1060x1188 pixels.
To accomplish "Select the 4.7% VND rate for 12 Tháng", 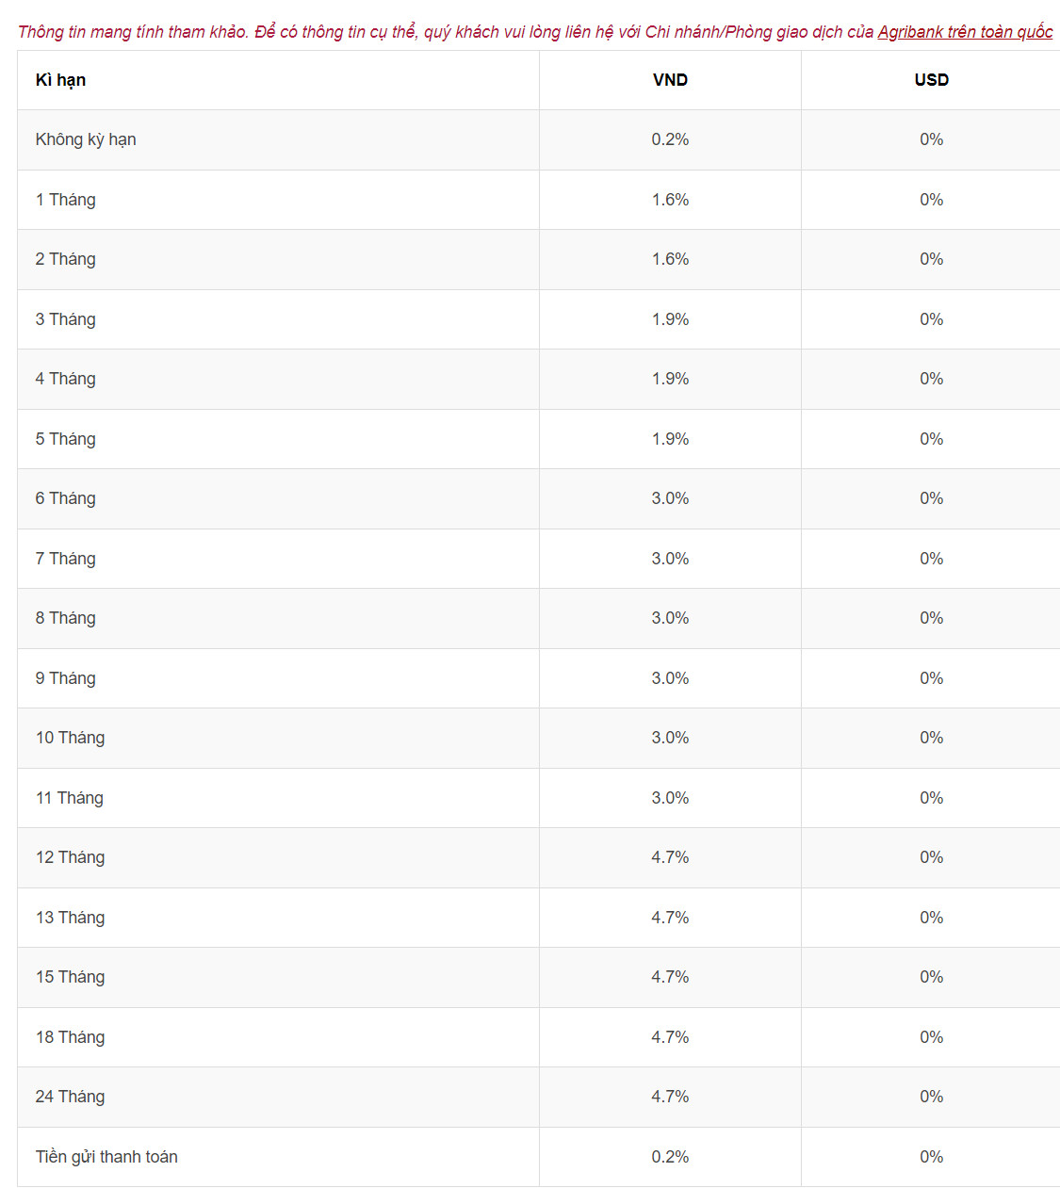I will click(x=670, y=857).
